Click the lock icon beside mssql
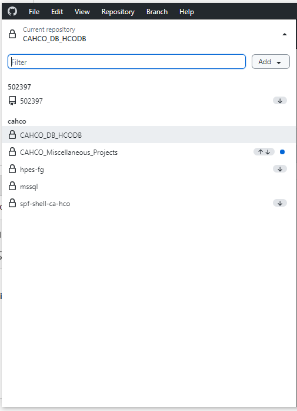This screenshot has width=297, height=411. tap(12, 186)
